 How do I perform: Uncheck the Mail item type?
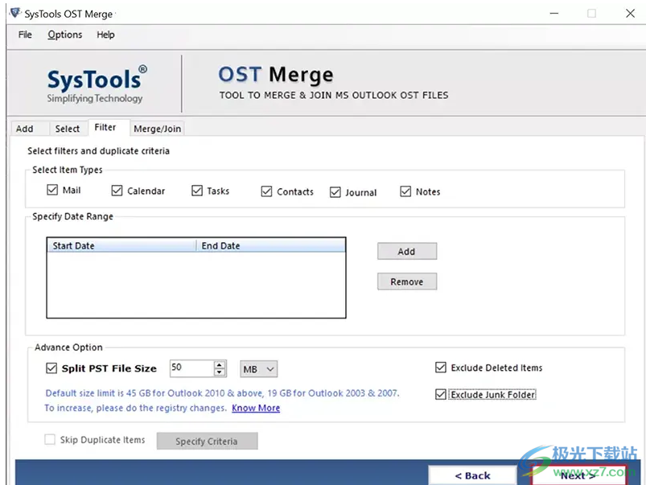pos(51,190)
